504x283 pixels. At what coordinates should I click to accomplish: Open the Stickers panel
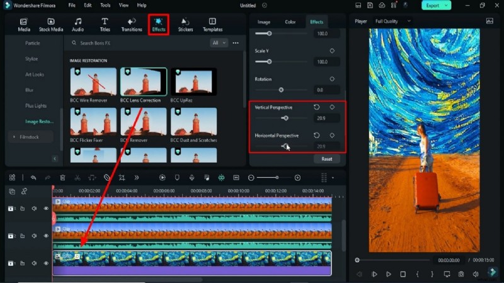(x=185, y=24)
